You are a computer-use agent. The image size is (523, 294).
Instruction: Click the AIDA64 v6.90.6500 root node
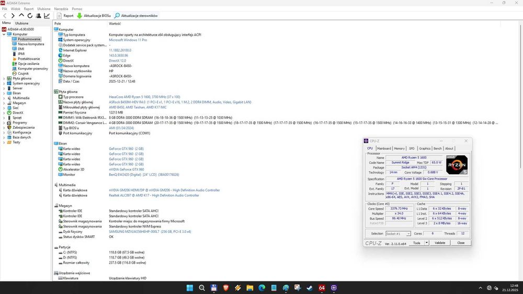21,29
